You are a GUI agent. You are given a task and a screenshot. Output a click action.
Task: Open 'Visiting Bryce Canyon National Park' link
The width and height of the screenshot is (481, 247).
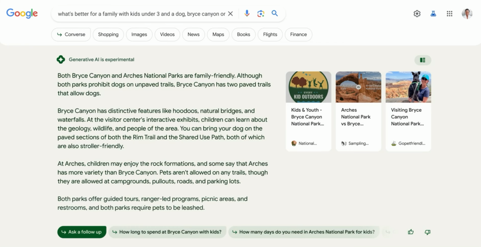[x=407, y=117]
